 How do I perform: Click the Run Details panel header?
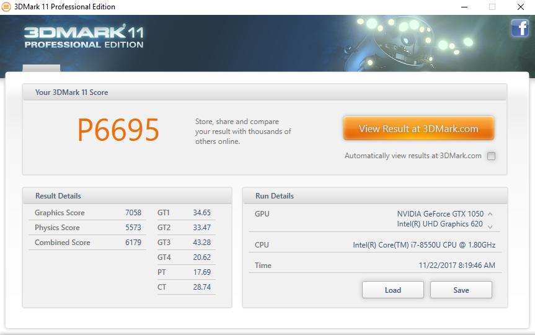tap(375, 196)
